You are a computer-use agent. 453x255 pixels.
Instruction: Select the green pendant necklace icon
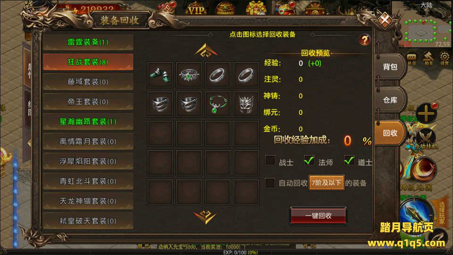pyautogui.click(x=217, y=104)
